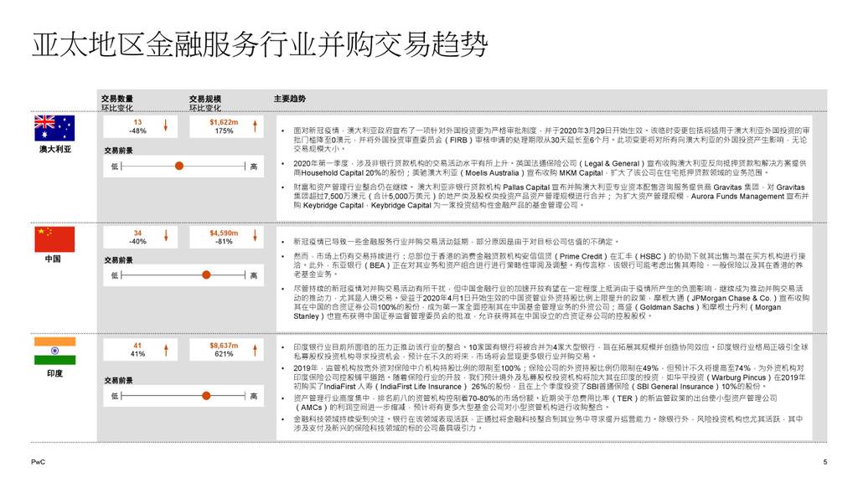Click the India flag icon
Image resolution: width=858 pixels, height=482 pixels.
tap(54, 351)
